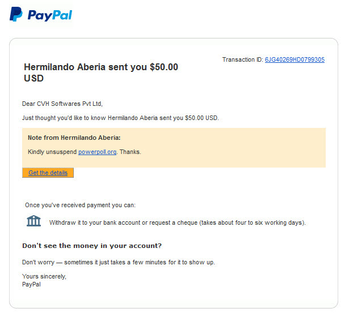
Task: Click the PayPal signature at bottom
Action: [31, 284]
